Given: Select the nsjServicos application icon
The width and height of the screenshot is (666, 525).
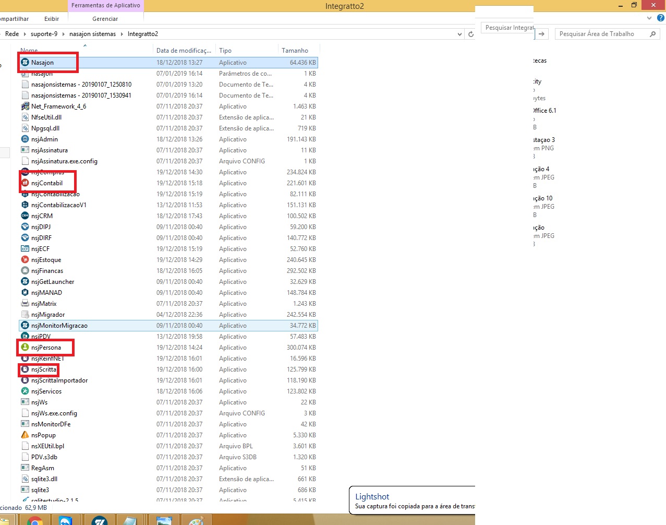Looking at the screenshot, I should [x=25, y=391].
